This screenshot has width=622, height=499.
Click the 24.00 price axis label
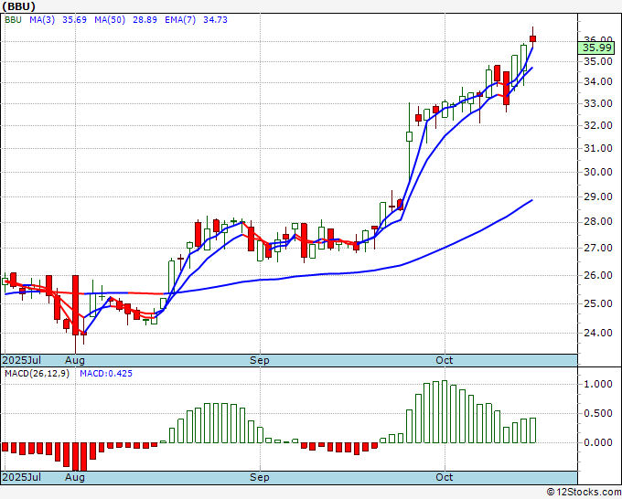[x=598, y=333]
